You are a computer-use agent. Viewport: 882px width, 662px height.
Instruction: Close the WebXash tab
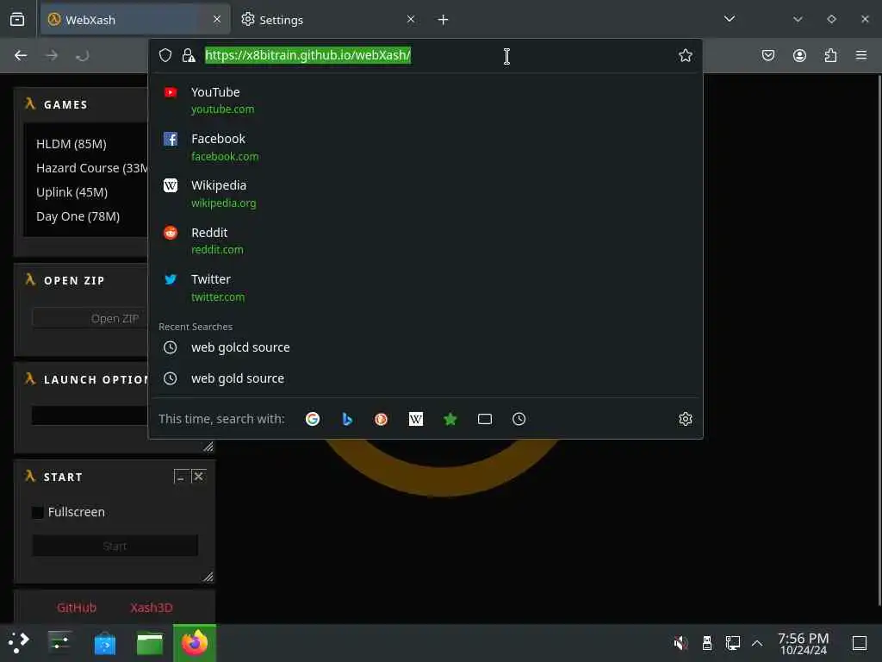point(217,20)
